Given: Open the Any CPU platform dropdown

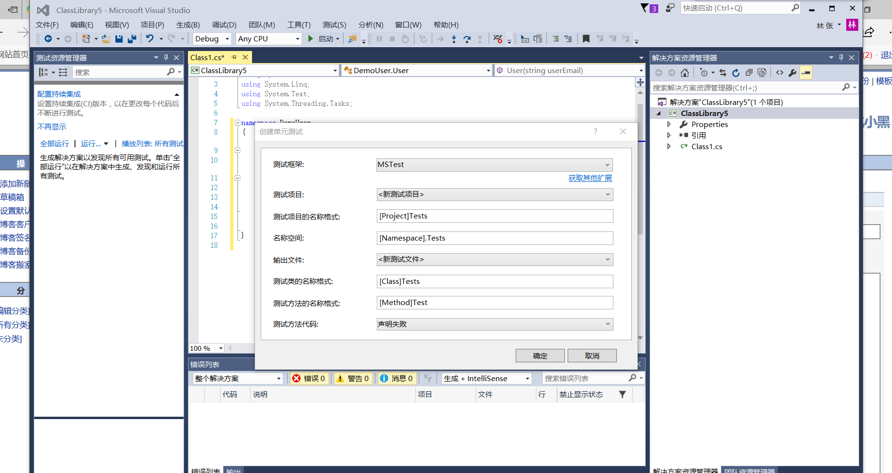Looking at the screenshot, I should click(269, 39).
